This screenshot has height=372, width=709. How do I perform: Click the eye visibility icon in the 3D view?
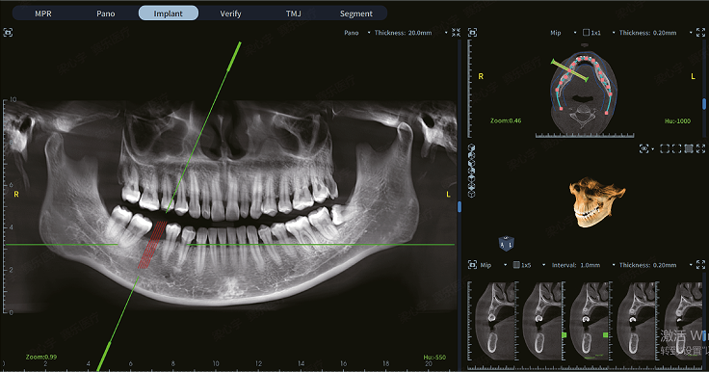tap(643, 148)
